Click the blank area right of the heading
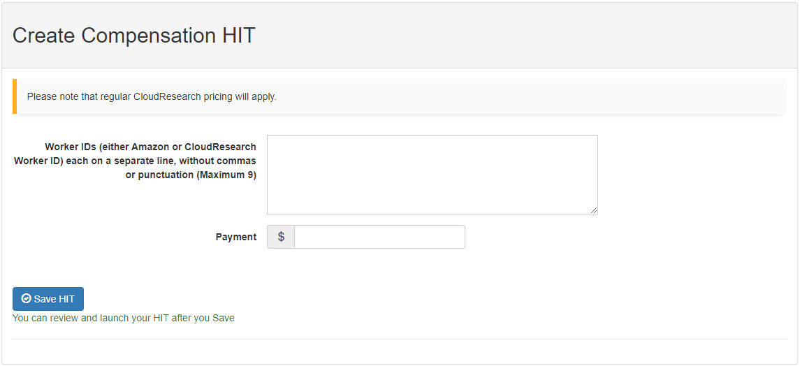The image size is (800, 366). click(x=524, y=36)
